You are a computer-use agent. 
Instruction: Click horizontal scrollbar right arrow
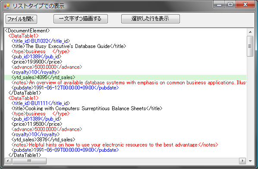(x=242, y=161)
